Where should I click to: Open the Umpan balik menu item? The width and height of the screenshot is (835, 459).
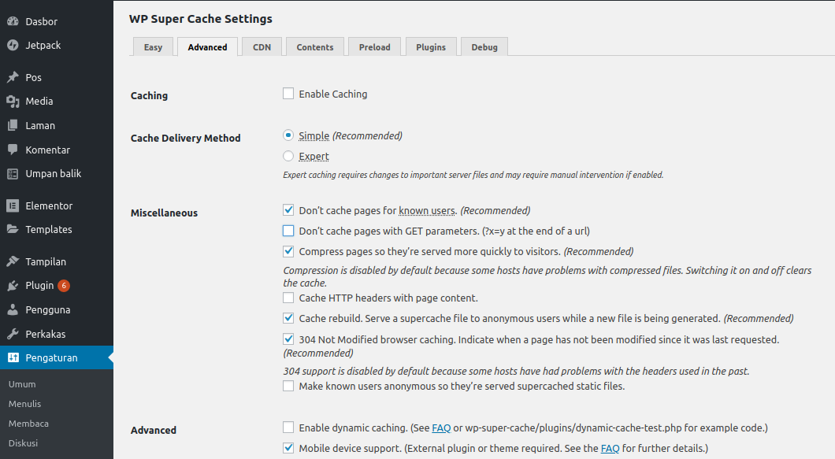click(57, 173)
